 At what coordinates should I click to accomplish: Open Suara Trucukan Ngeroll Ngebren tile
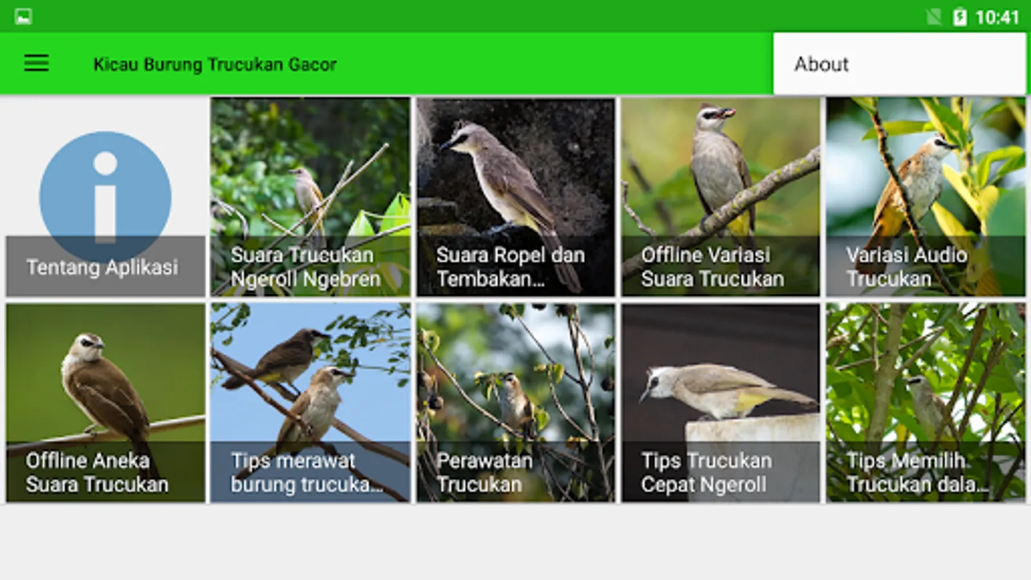tap(310, 197)
